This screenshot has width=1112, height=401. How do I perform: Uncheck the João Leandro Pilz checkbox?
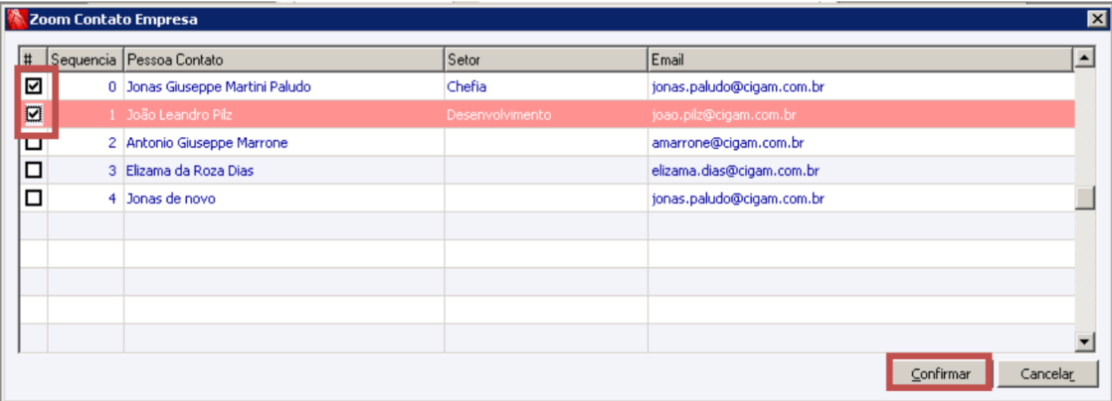(x=34, y=115)
